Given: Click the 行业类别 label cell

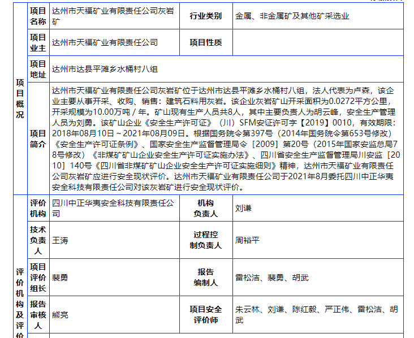Looking at the screenshot, I should 205,16.
